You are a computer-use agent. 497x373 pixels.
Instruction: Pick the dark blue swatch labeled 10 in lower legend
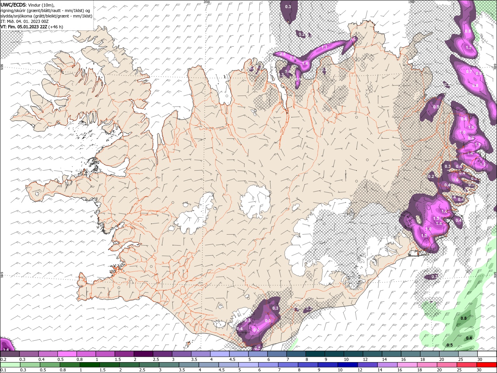point(347,365)
